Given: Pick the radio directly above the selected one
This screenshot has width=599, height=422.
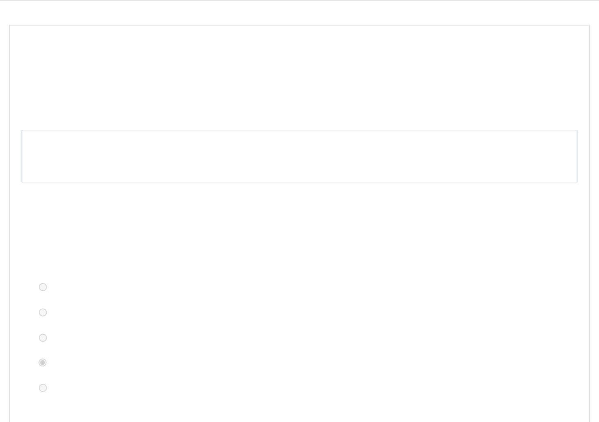Looking at the screenshot, I should coord(43,338).
